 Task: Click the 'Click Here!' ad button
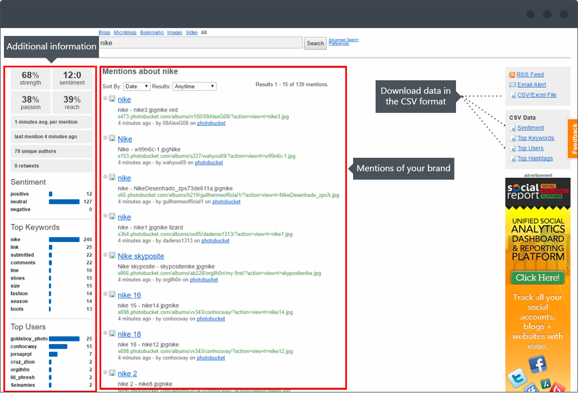click(x=538, y=277)
